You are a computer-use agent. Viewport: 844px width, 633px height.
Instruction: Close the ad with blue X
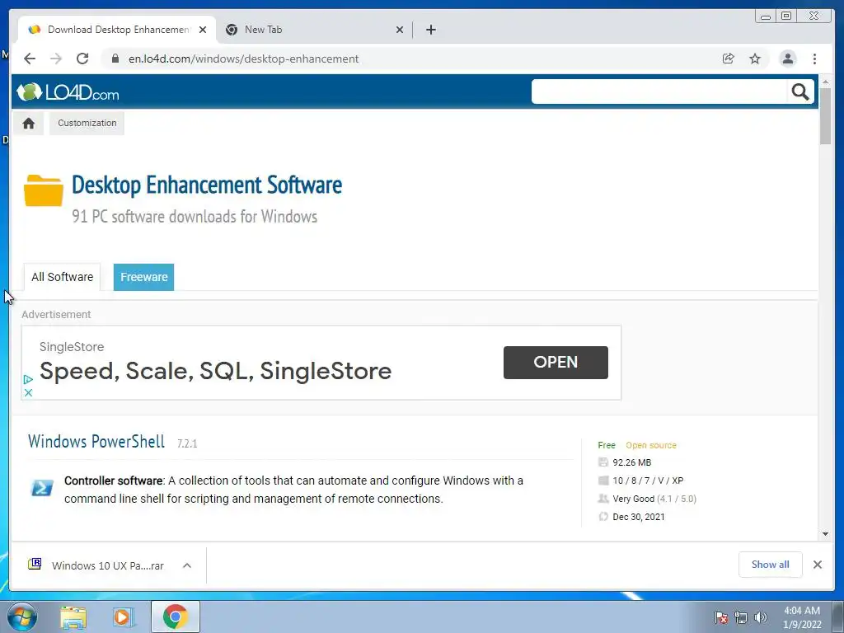(x=29, y=393)
